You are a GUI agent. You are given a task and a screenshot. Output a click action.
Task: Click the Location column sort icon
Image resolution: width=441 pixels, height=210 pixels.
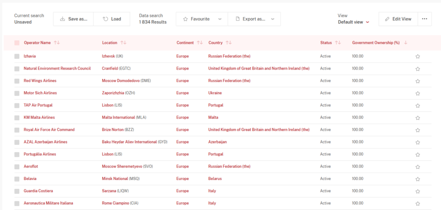[124, 43]
